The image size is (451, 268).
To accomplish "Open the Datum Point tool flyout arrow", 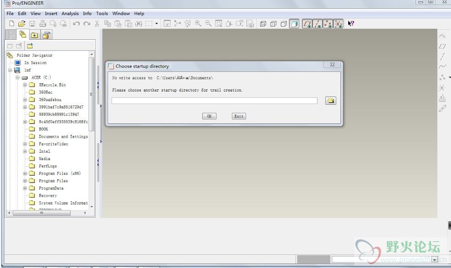I will 450,77.
